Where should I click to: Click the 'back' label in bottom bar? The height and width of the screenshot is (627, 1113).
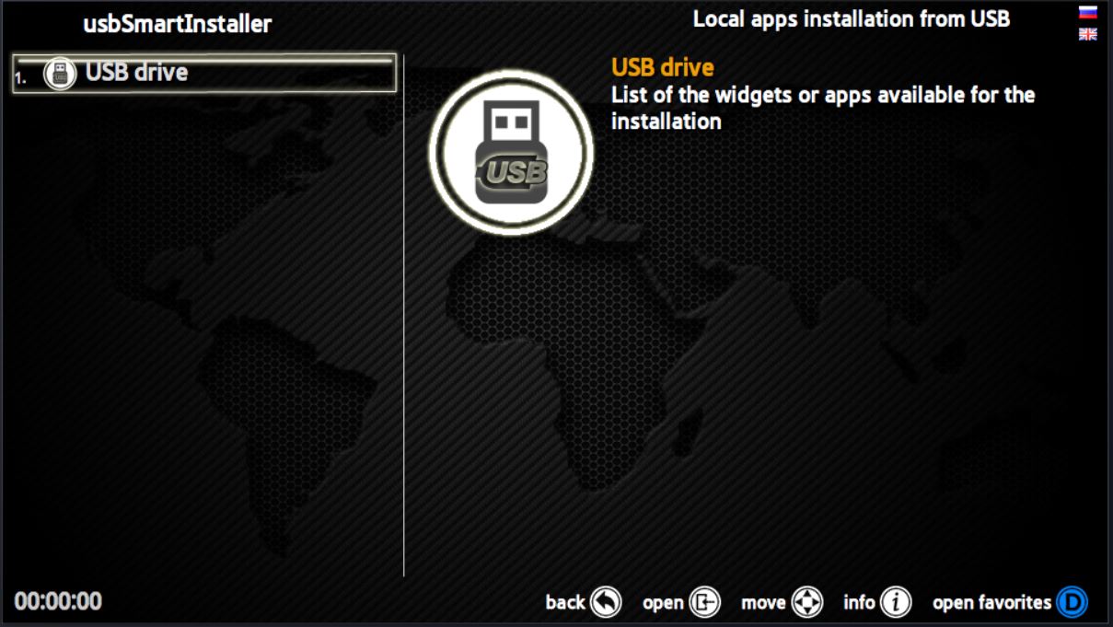pyautogui.click(x=565, y=602)
